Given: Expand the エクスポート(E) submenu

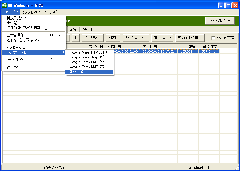Looking at the screenshot, I should click(x=34, y=52).
